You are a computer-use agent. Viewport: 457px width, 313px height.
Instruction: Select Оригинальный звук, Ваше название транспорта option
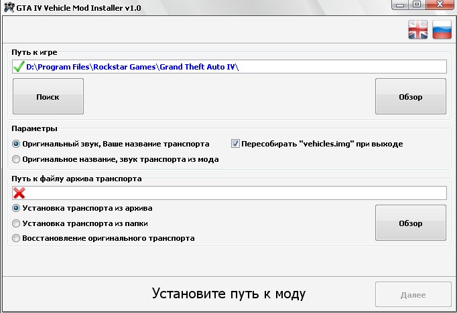point(111,144)
